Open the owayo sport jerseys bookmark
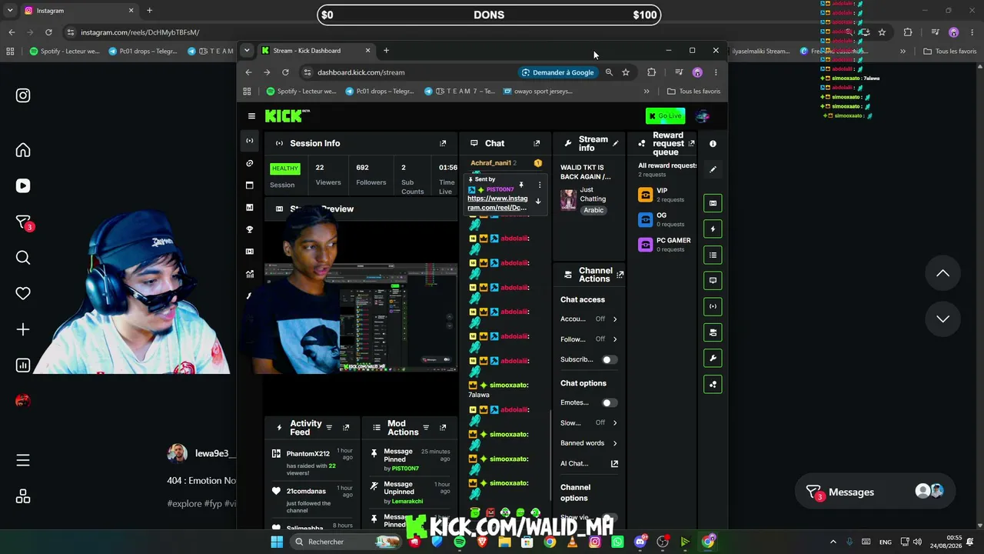 (538, 91)
